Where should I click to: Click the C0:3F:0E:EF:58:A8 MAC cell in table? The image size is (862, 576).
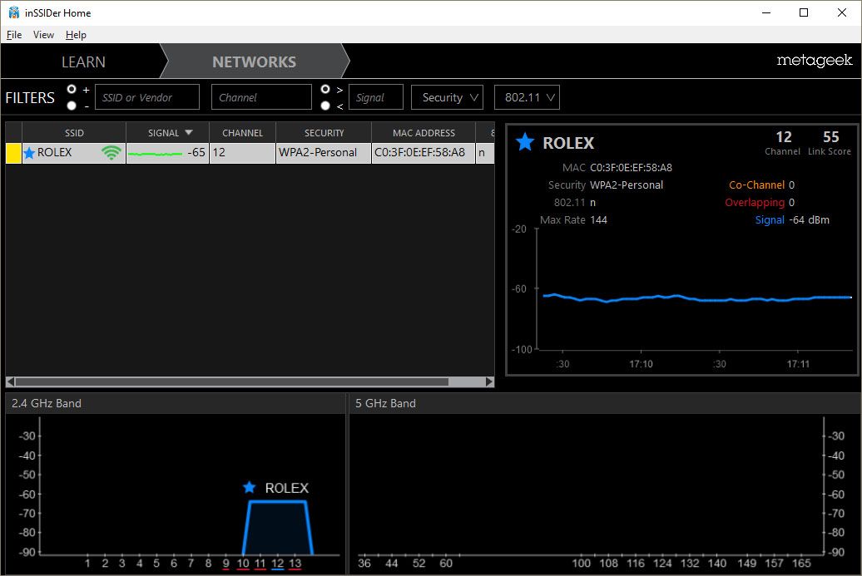click(x=424, y=153)
